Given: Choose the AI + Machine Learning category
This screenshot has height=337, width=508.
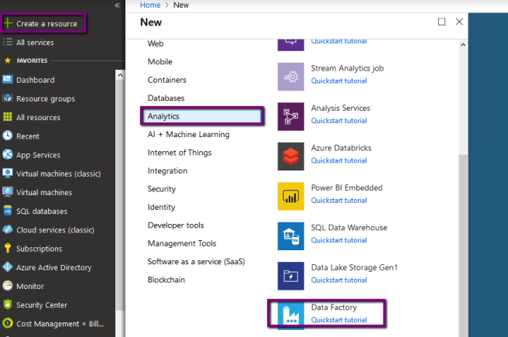Looking at the screenshot, I should pyautogui.click(x=188, y=134).
